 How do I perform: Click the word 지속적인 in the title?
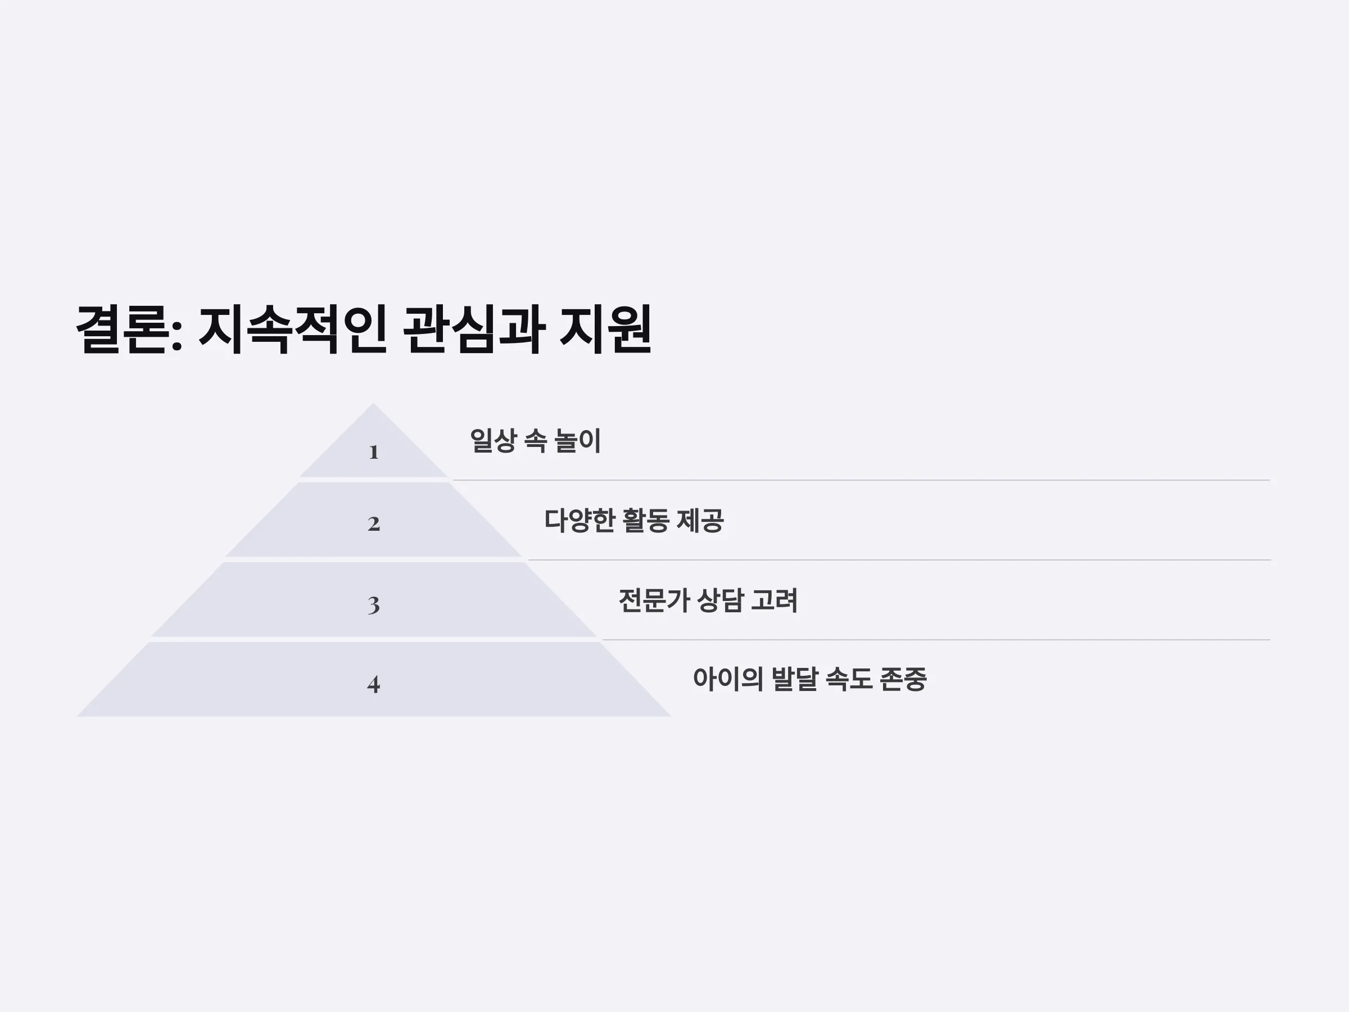[x=292, y=330]
